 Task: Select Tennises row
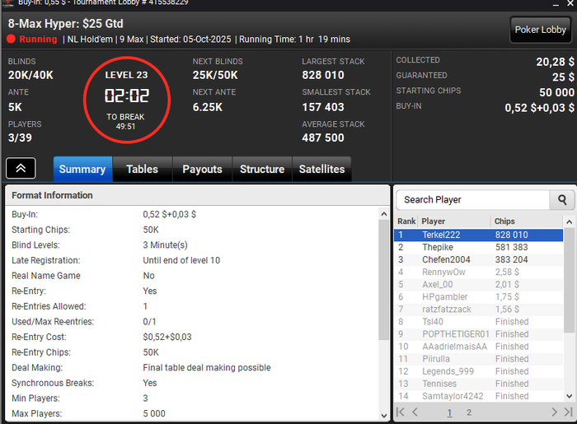pyautogui.click(x=479, y=384)
